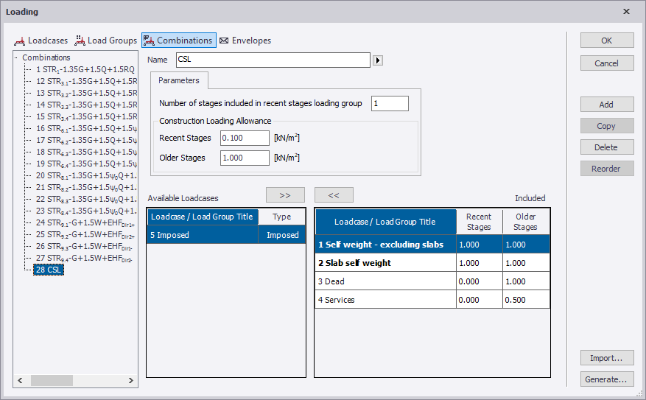Select the Combinations tab icon
Image resolution: width=646 pixels, height=400 pixels.
point(149,41)
